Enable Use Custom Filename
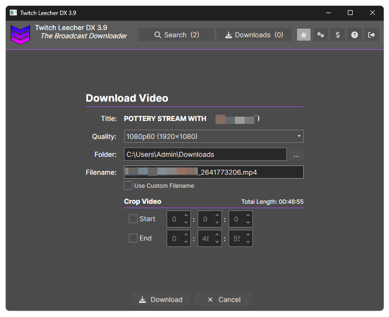389x317 pixels. [128, 185]
